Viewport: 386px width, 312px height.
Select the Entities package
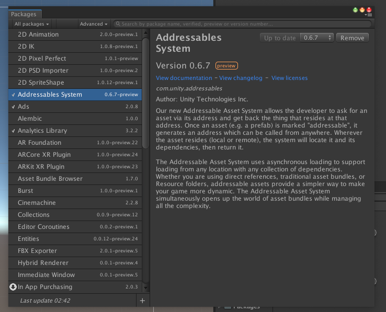click(x=75, y=239)
